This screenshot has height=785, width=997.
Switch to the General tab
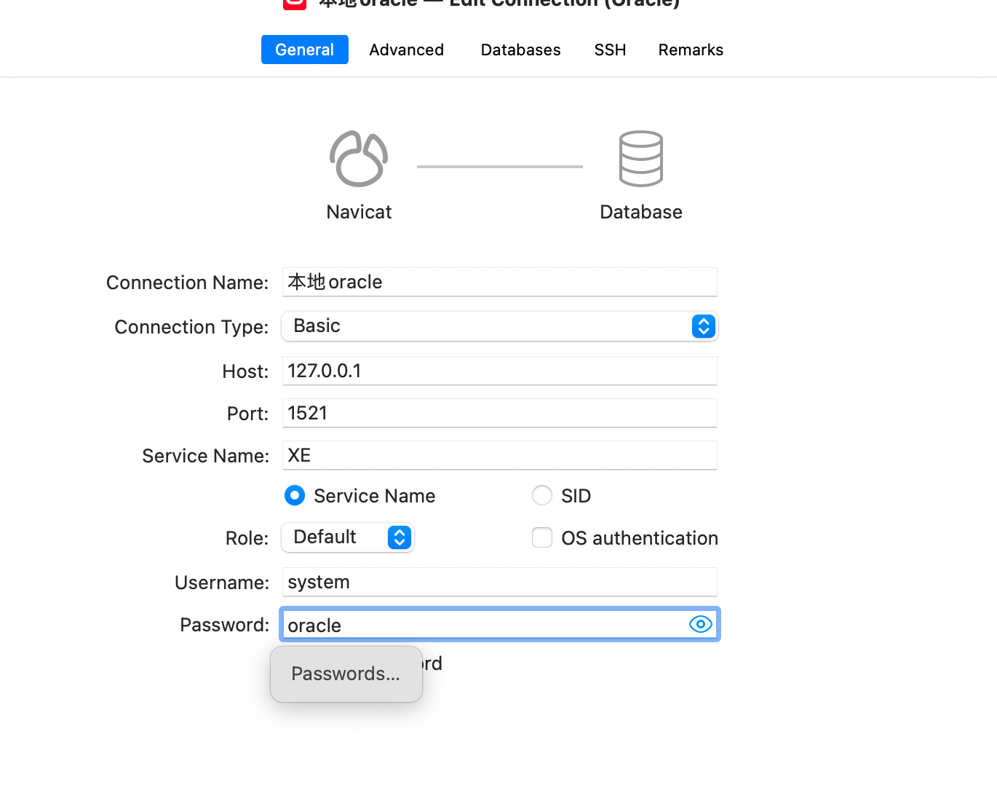[x=304, y=50]
